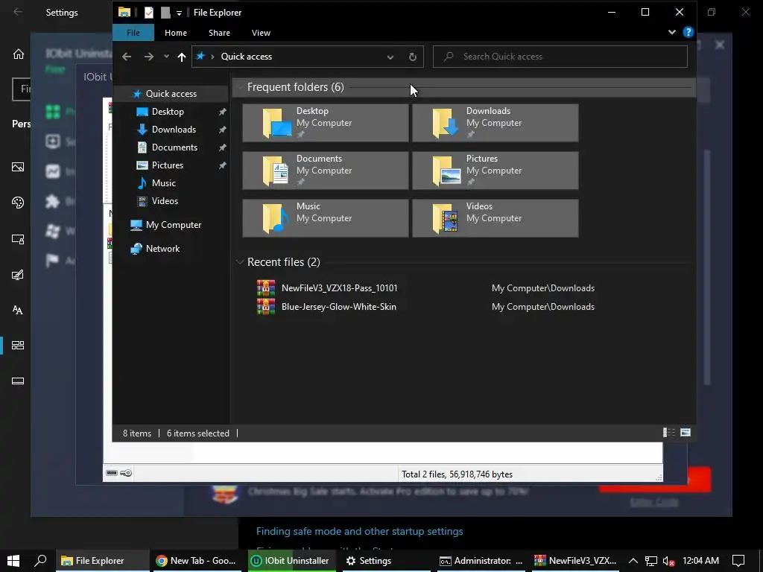Click Settings window back arrow

18,12
